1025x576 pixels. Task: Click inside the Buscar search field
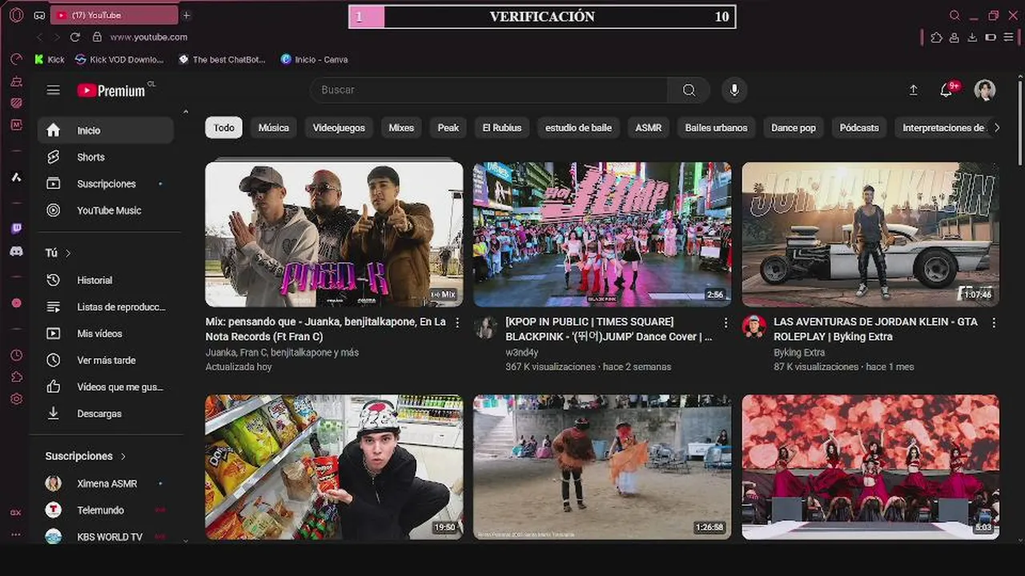489,90
